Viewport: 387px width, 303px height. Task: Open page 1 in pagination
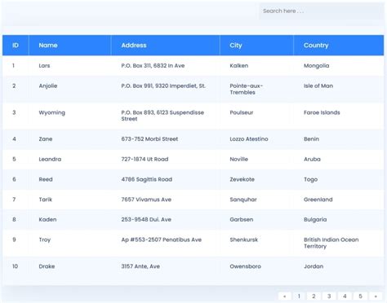(299, 296)
